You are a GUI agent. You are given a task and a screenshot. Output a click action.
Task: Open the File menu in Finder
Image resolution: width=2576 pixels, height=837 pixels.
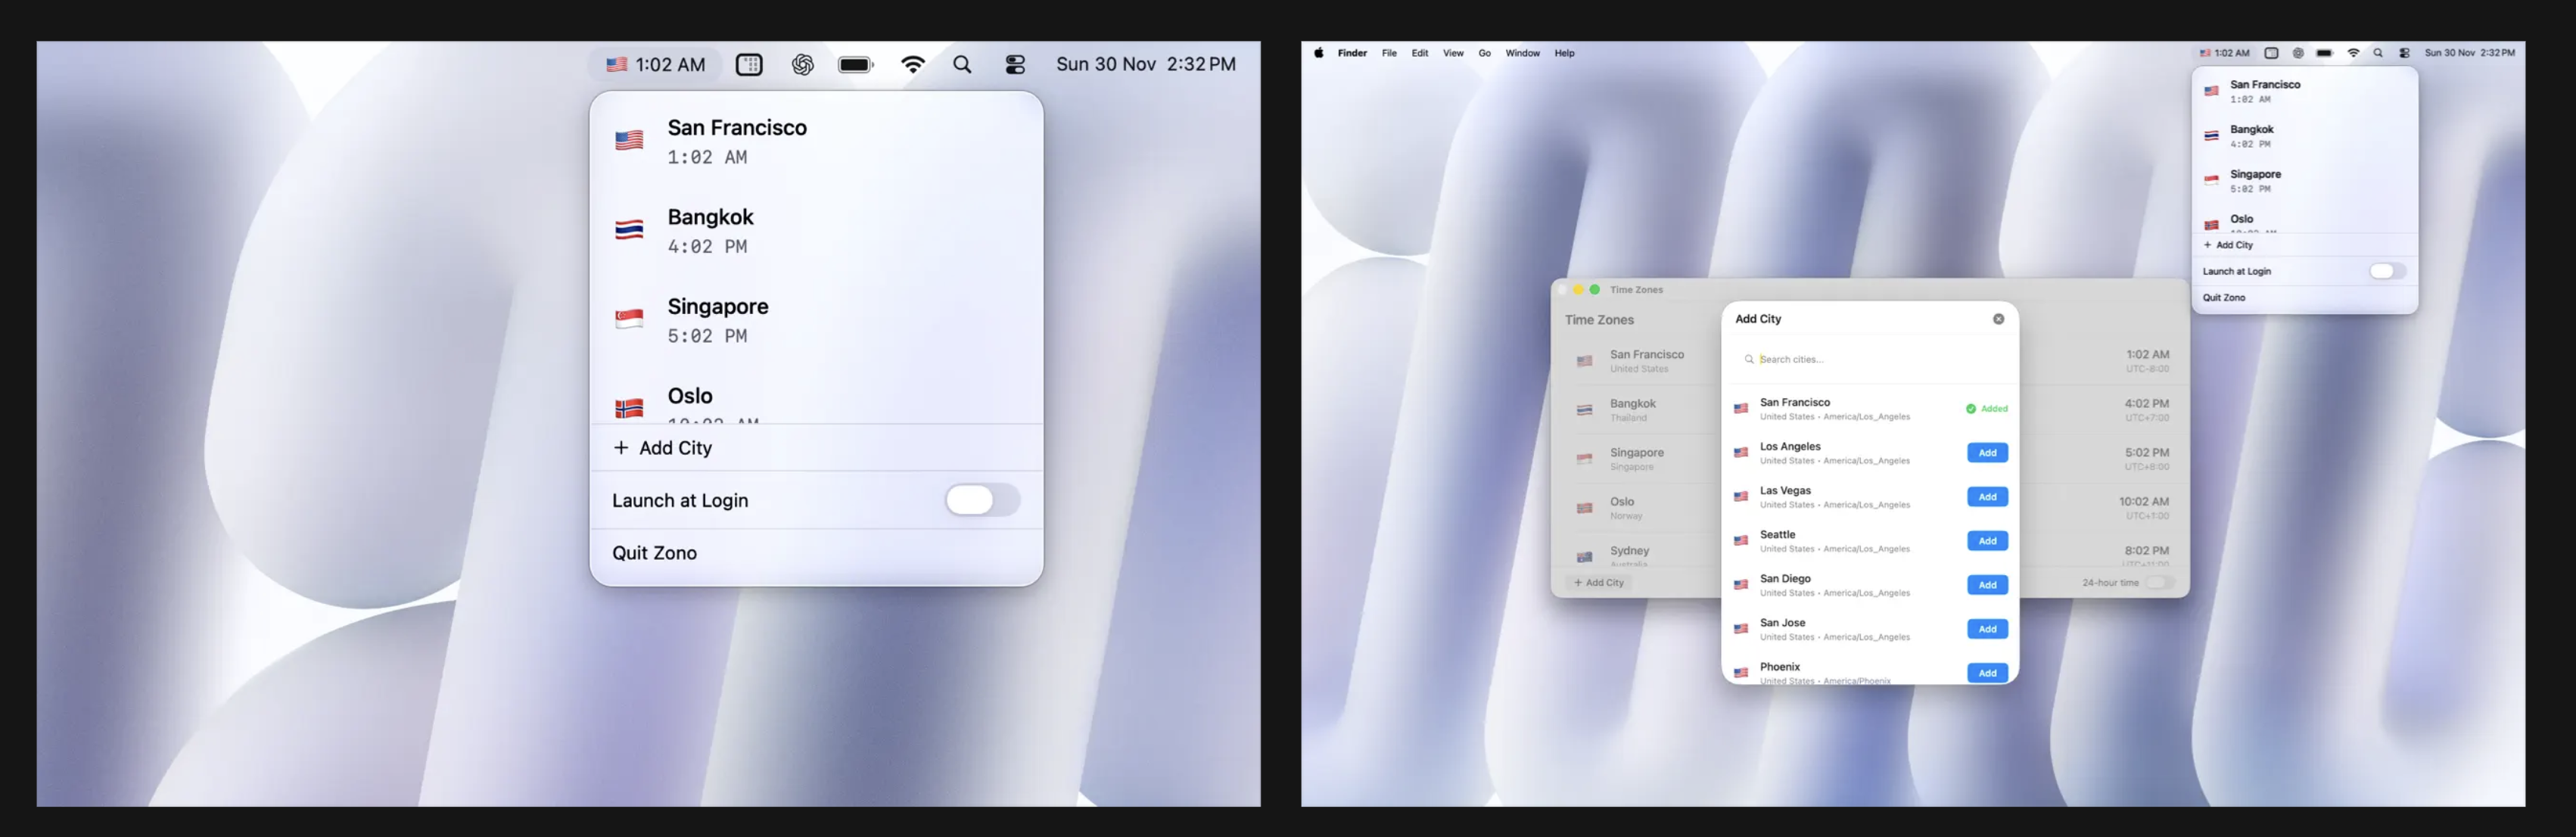1389,53
